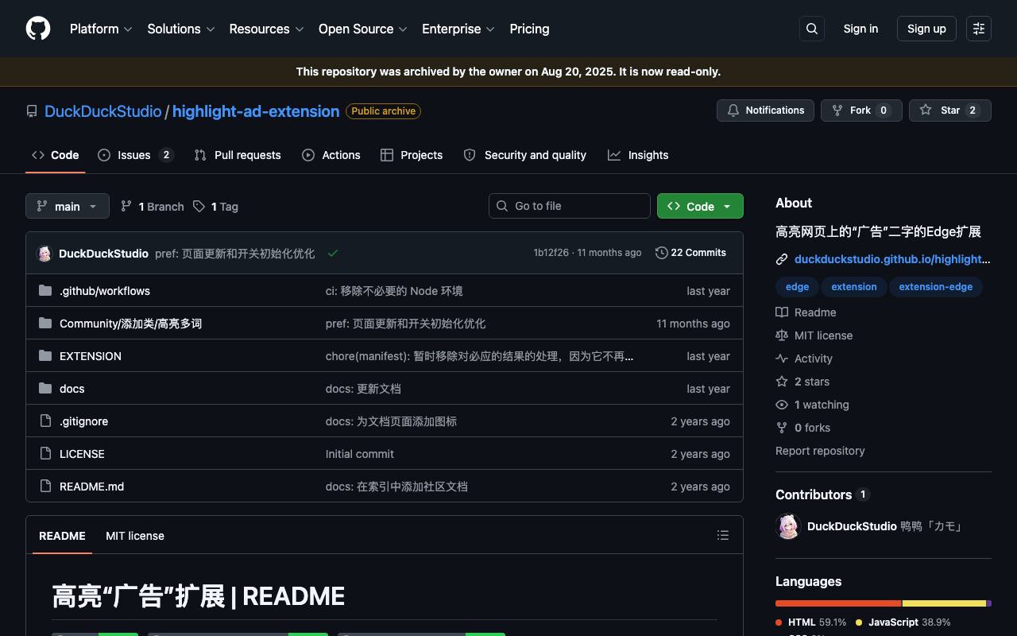This screenshot has height=636, width=1017.
Task: Switch to the Issues tab
Action: (135, 155)
